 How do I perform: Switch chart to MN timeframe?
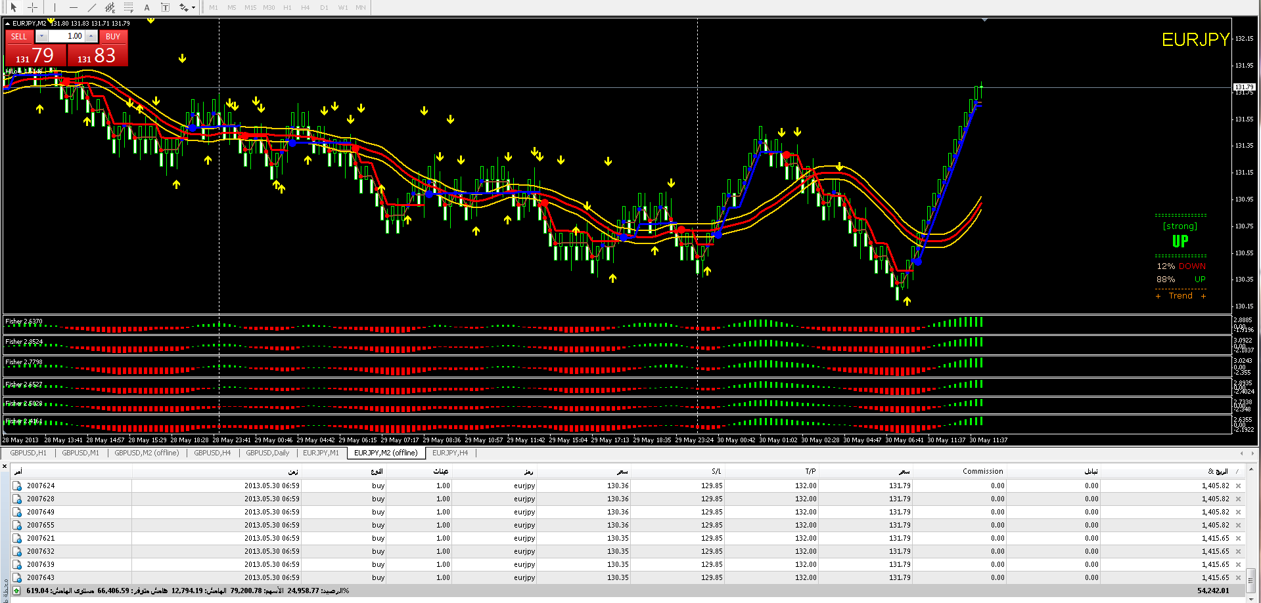pyautogui.click(x=361, y=7)
